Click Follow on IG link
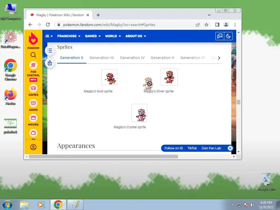 (x=174, y=148)
